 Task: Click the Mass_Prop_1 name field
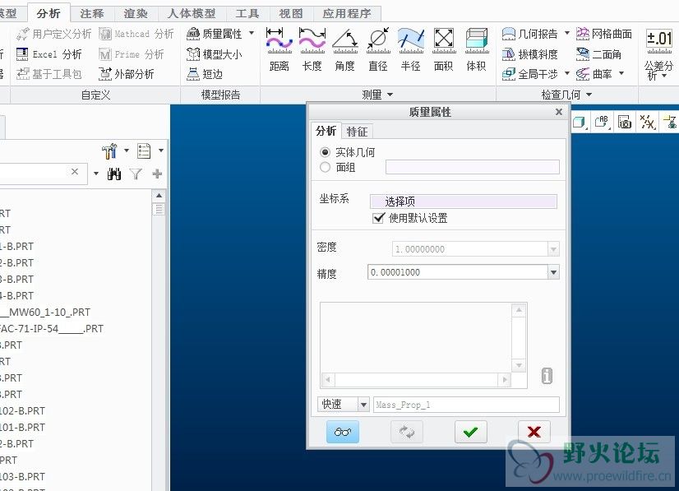click(466, 405)
